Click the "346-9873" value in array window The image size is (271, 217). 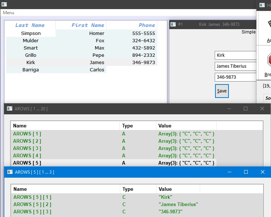[x=170, y=212]
